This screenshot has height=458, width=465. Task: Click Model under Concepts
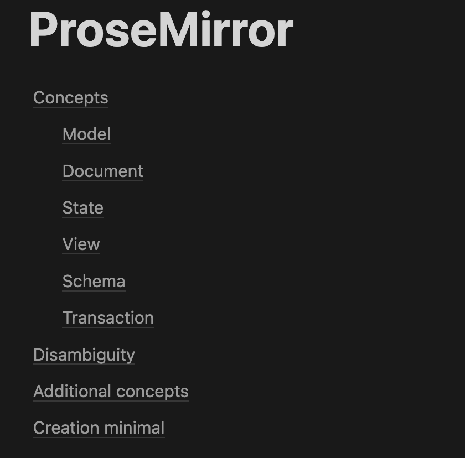coord(86,134)
